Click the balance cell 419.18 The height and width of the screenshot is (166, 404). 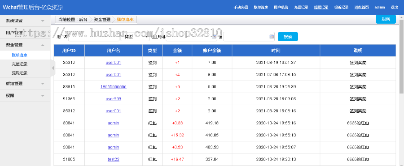pos(212,123)
